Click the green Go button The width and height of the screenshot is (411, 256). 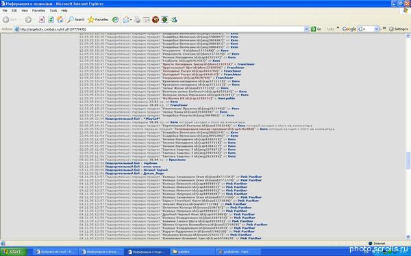click(x=316, y=29)
